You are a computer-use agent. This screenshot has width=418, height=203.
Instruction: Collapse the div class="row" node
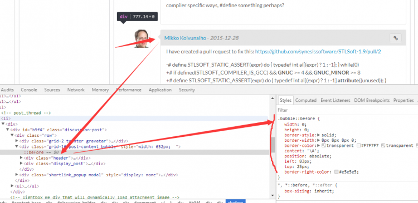tap(12, 135)
